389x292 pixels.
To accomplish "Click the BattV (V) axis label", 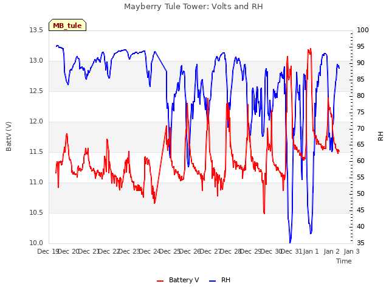I will click(9, 136).
